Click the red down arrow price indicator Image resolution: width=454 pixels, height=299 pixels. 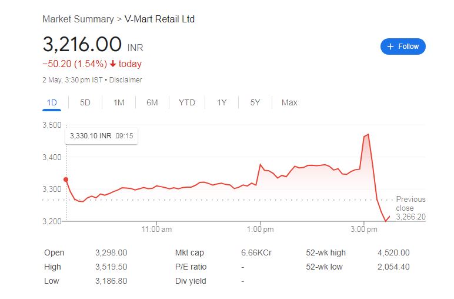(x=113, y=64)
